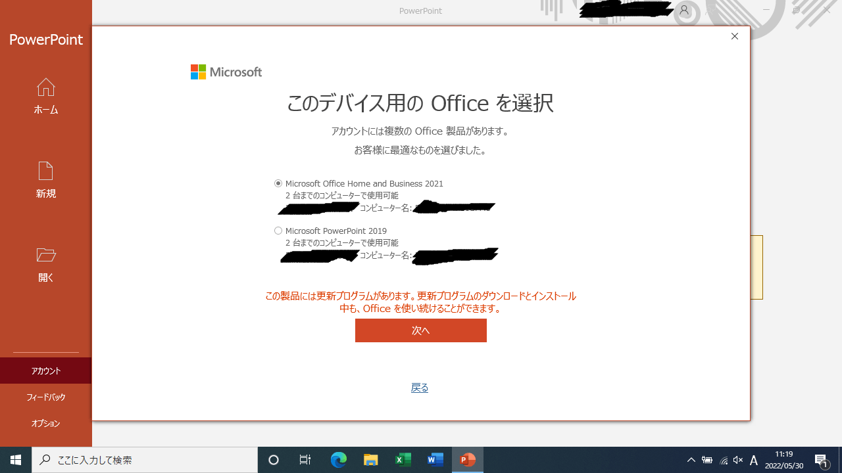
Task: Select Microsoft Office Home and Business 2021
Action: [278, 183]
